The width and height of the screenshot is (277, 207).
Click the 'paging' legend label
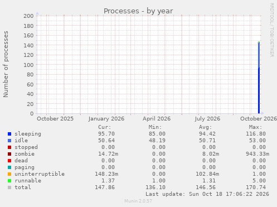[25, 167]
